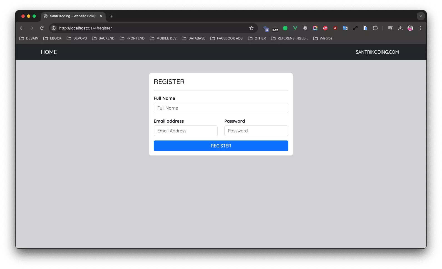This screenshot has width=442, height=269.
Task: Click the Full Name field label
Action: coord(164,98)
